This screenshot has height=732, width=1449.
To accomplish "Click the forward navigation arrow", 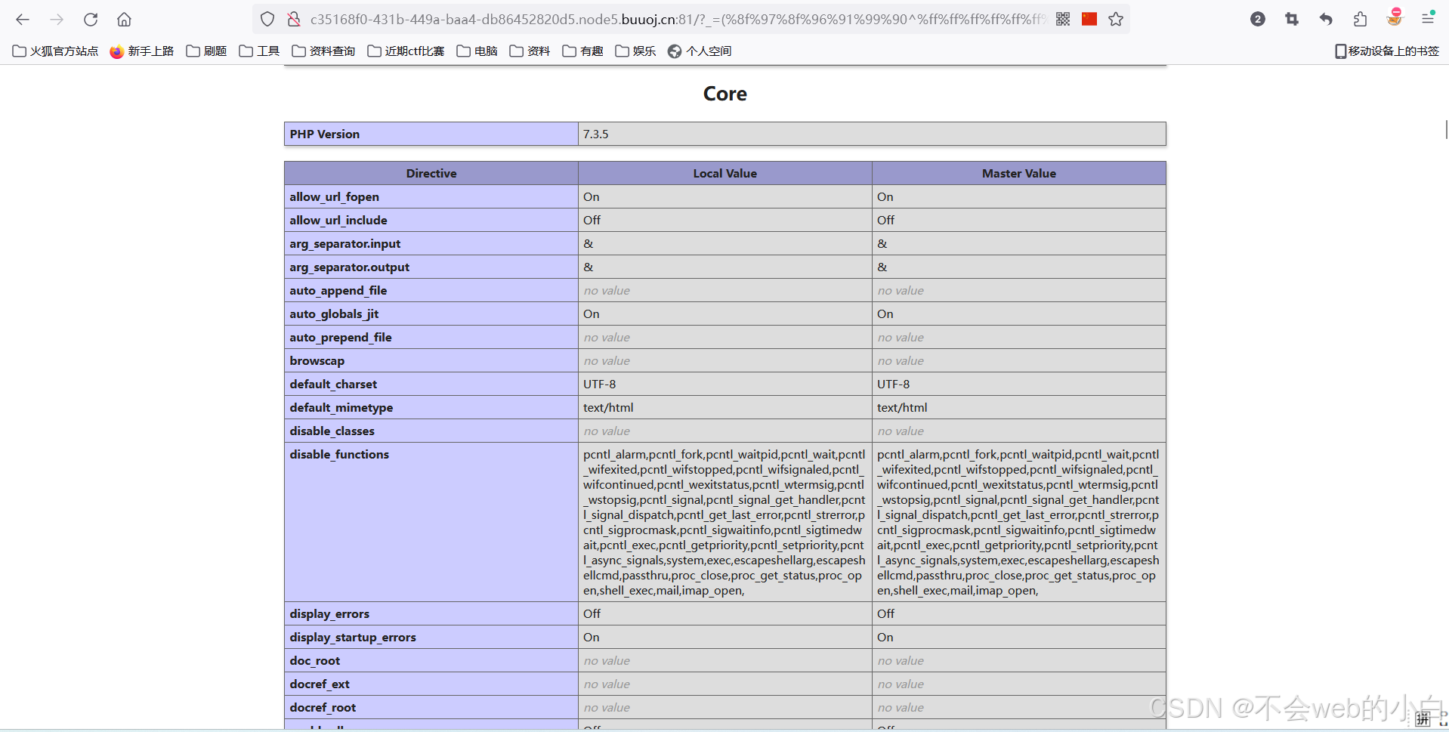I will tap(57, 20).
